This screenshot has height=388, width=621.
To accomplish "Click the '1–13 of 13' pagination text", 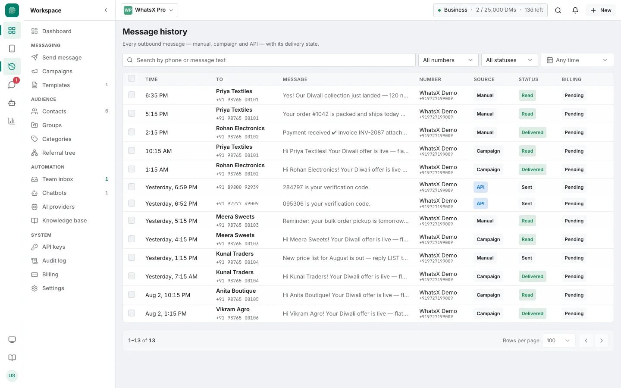I will pos(141,341).
